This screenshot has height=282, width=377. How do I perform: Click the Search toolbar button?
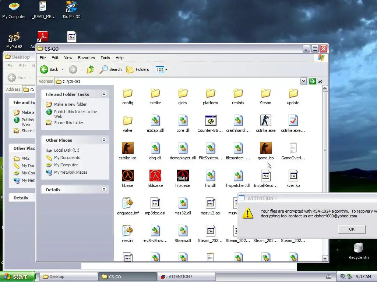point(111,69)
